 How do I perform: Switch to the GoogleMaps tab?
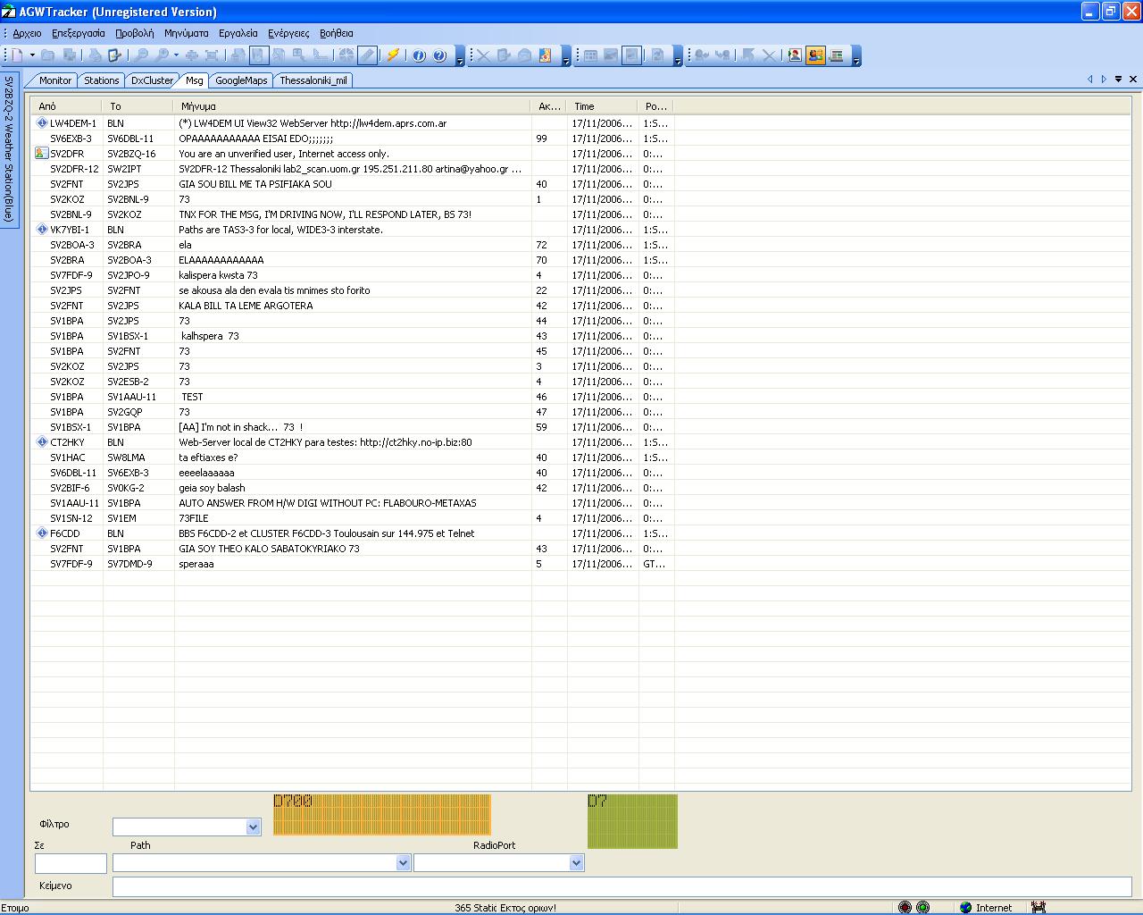coord(241,80)
